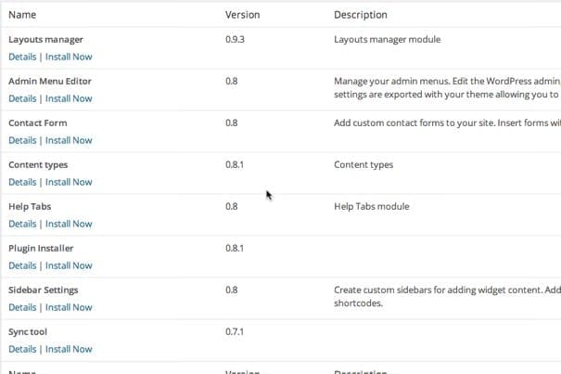This screenshot has height=374, width=561.
Task: Install Now the Sidebar Settings module
Action: [x=69, y=307]
